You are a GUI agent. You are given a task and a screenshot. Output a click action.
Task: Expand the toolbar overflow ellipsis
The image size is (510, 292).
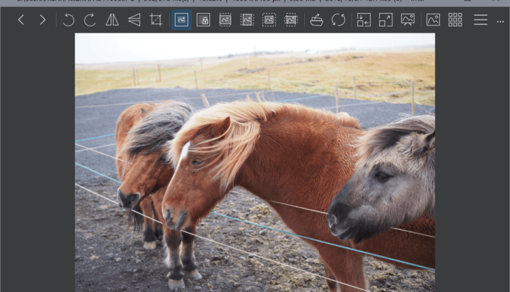(500, 21)
